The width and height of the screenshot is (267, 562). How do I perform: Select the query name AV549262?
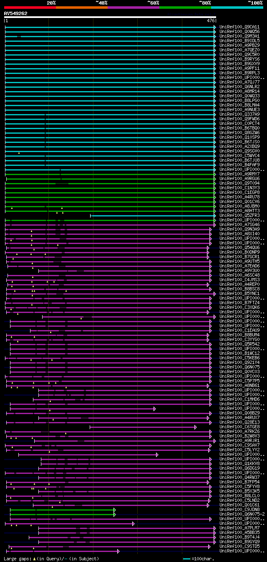[15, 13]
